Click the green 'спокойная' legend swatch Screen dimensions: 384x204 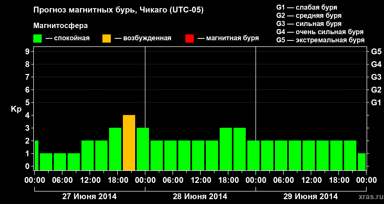click(x=38, y=39)
